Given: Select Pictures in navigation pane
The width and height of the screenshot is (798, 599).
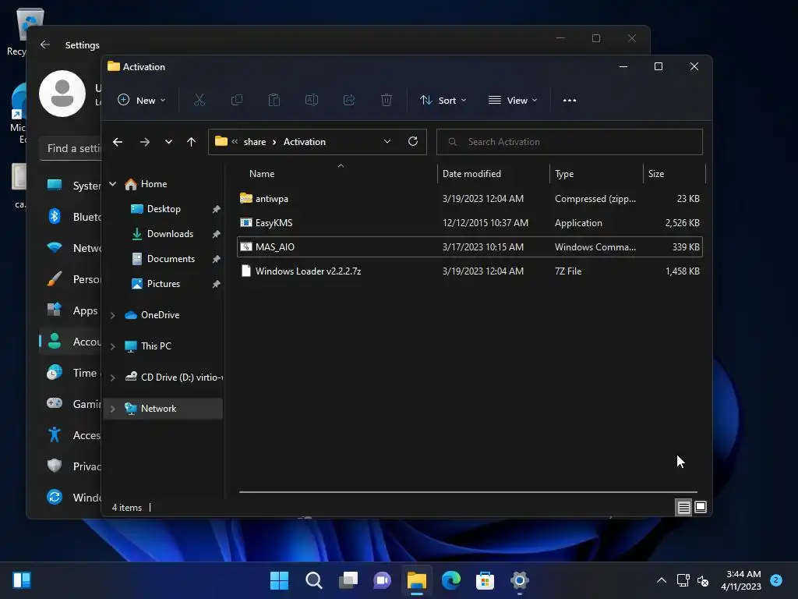Looking at the screenshot, I should 163,284.
